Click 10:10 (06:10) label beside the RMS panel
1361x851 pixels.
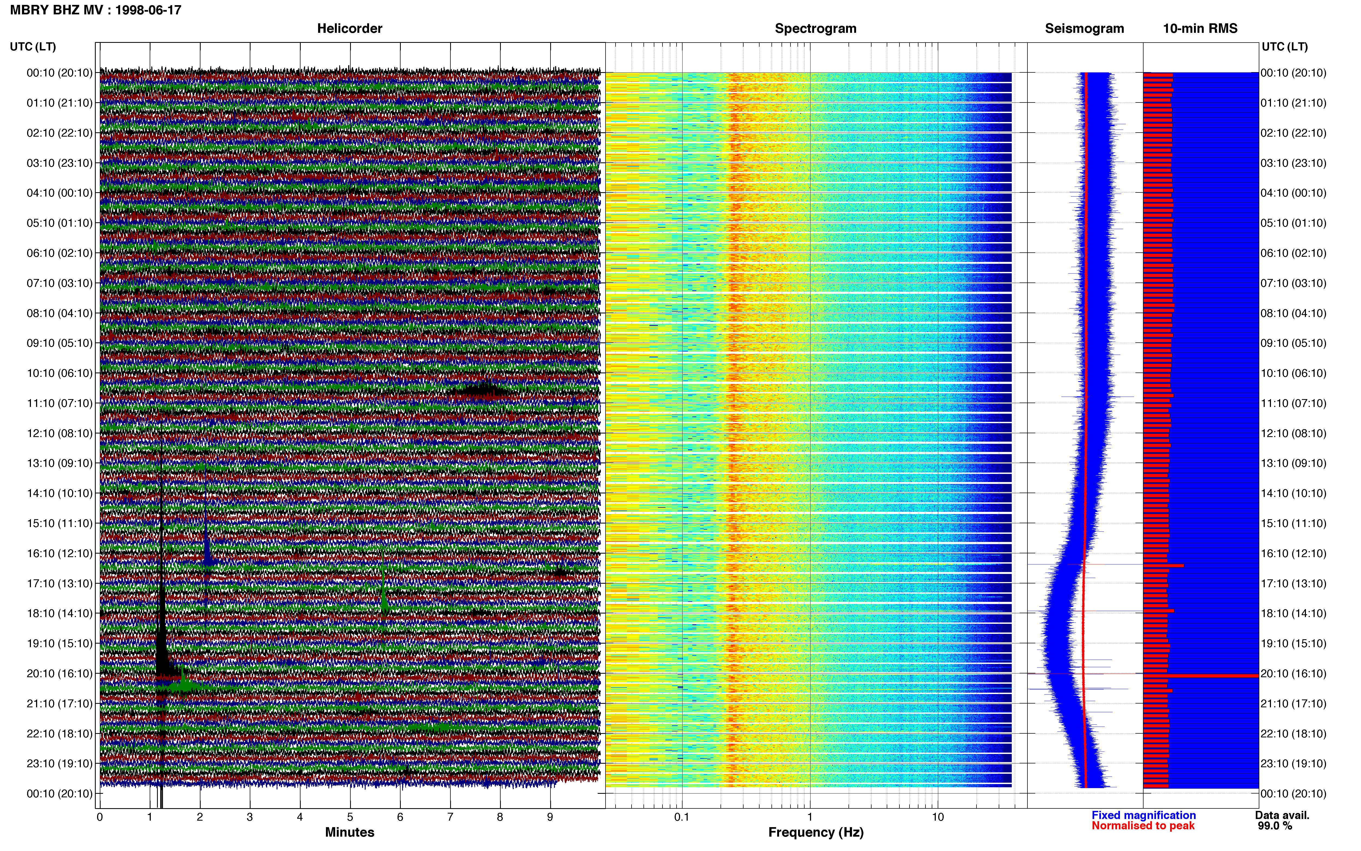tap(1293, 373)
